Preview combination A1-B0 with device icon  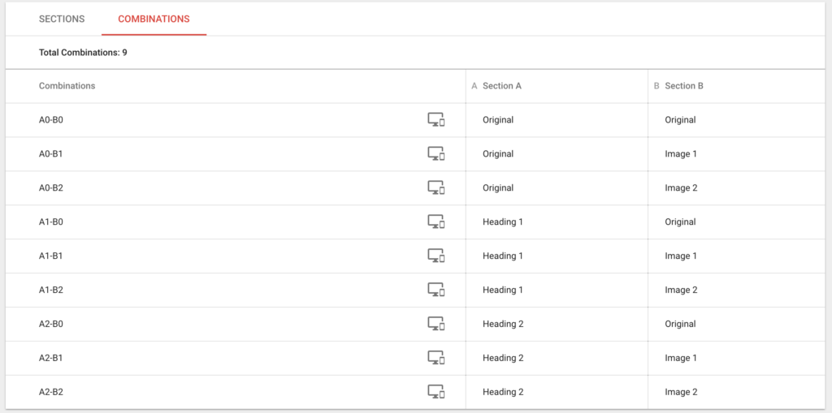[x=436, y=222]
